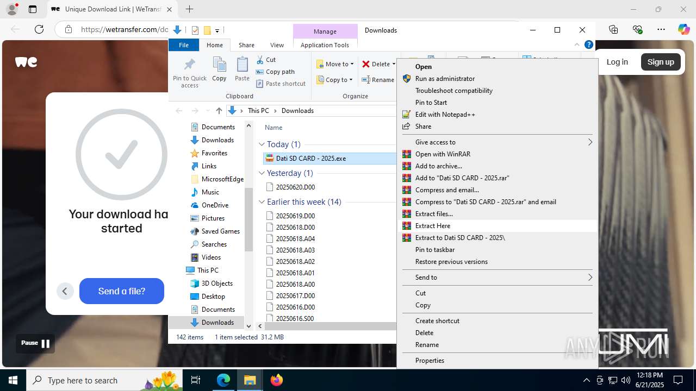This screenshot has height=391, width=696.
Task: Click WeTransfer previous arrow button
Action: tap(65, 291)
